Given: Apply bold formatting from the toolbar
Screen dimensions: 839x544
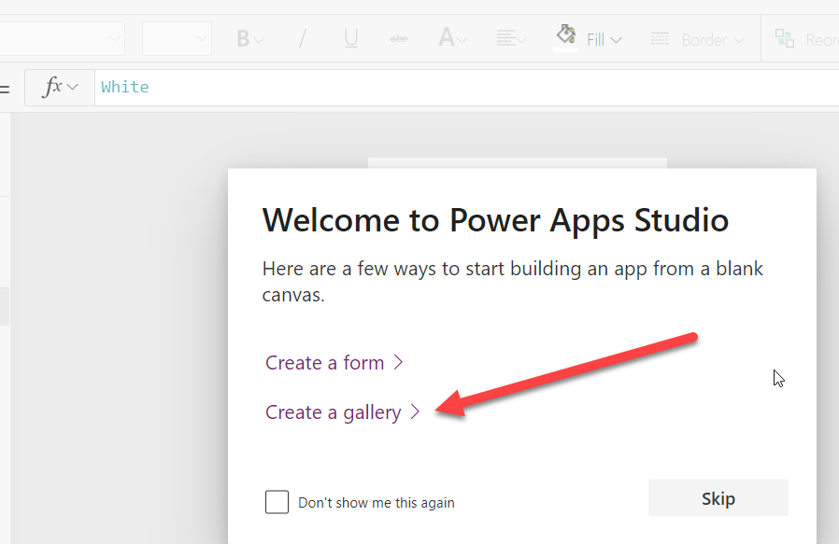Looking at the screenshot, I should pos(242,38).
